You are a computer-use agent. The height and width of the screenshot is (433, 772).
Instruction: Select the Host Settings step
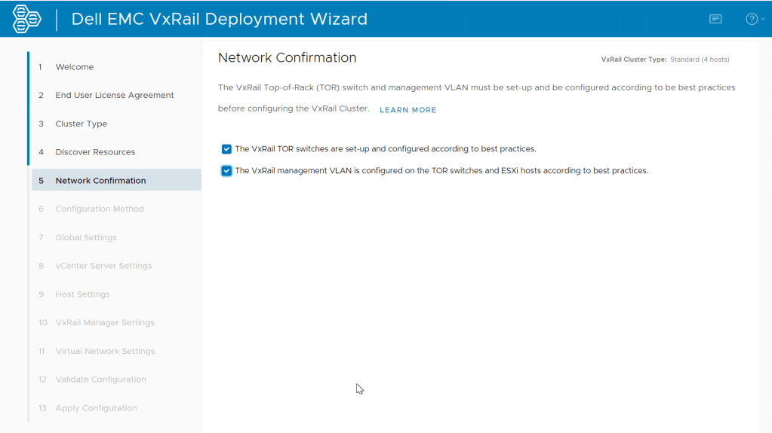[82, 294]
